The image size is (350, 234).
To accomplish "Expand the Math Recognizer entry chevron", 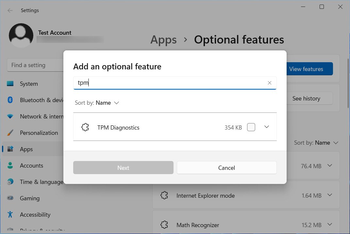I will (x=330, y=225).
